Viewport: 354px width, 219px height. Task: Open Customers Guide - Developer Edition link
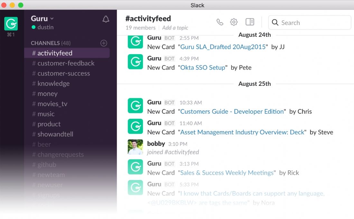coord(232,112)
